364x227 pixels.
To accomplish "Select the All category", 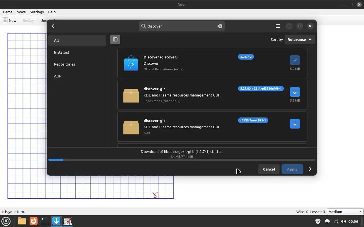I will pos(77,40).
